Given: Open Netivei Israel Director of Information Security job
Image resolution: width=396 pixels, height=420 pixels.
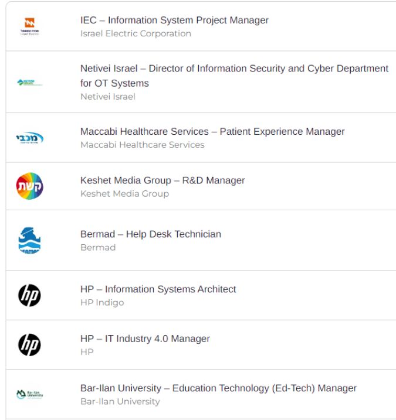Looking at the screenshot, I should [x=234, y=76].
